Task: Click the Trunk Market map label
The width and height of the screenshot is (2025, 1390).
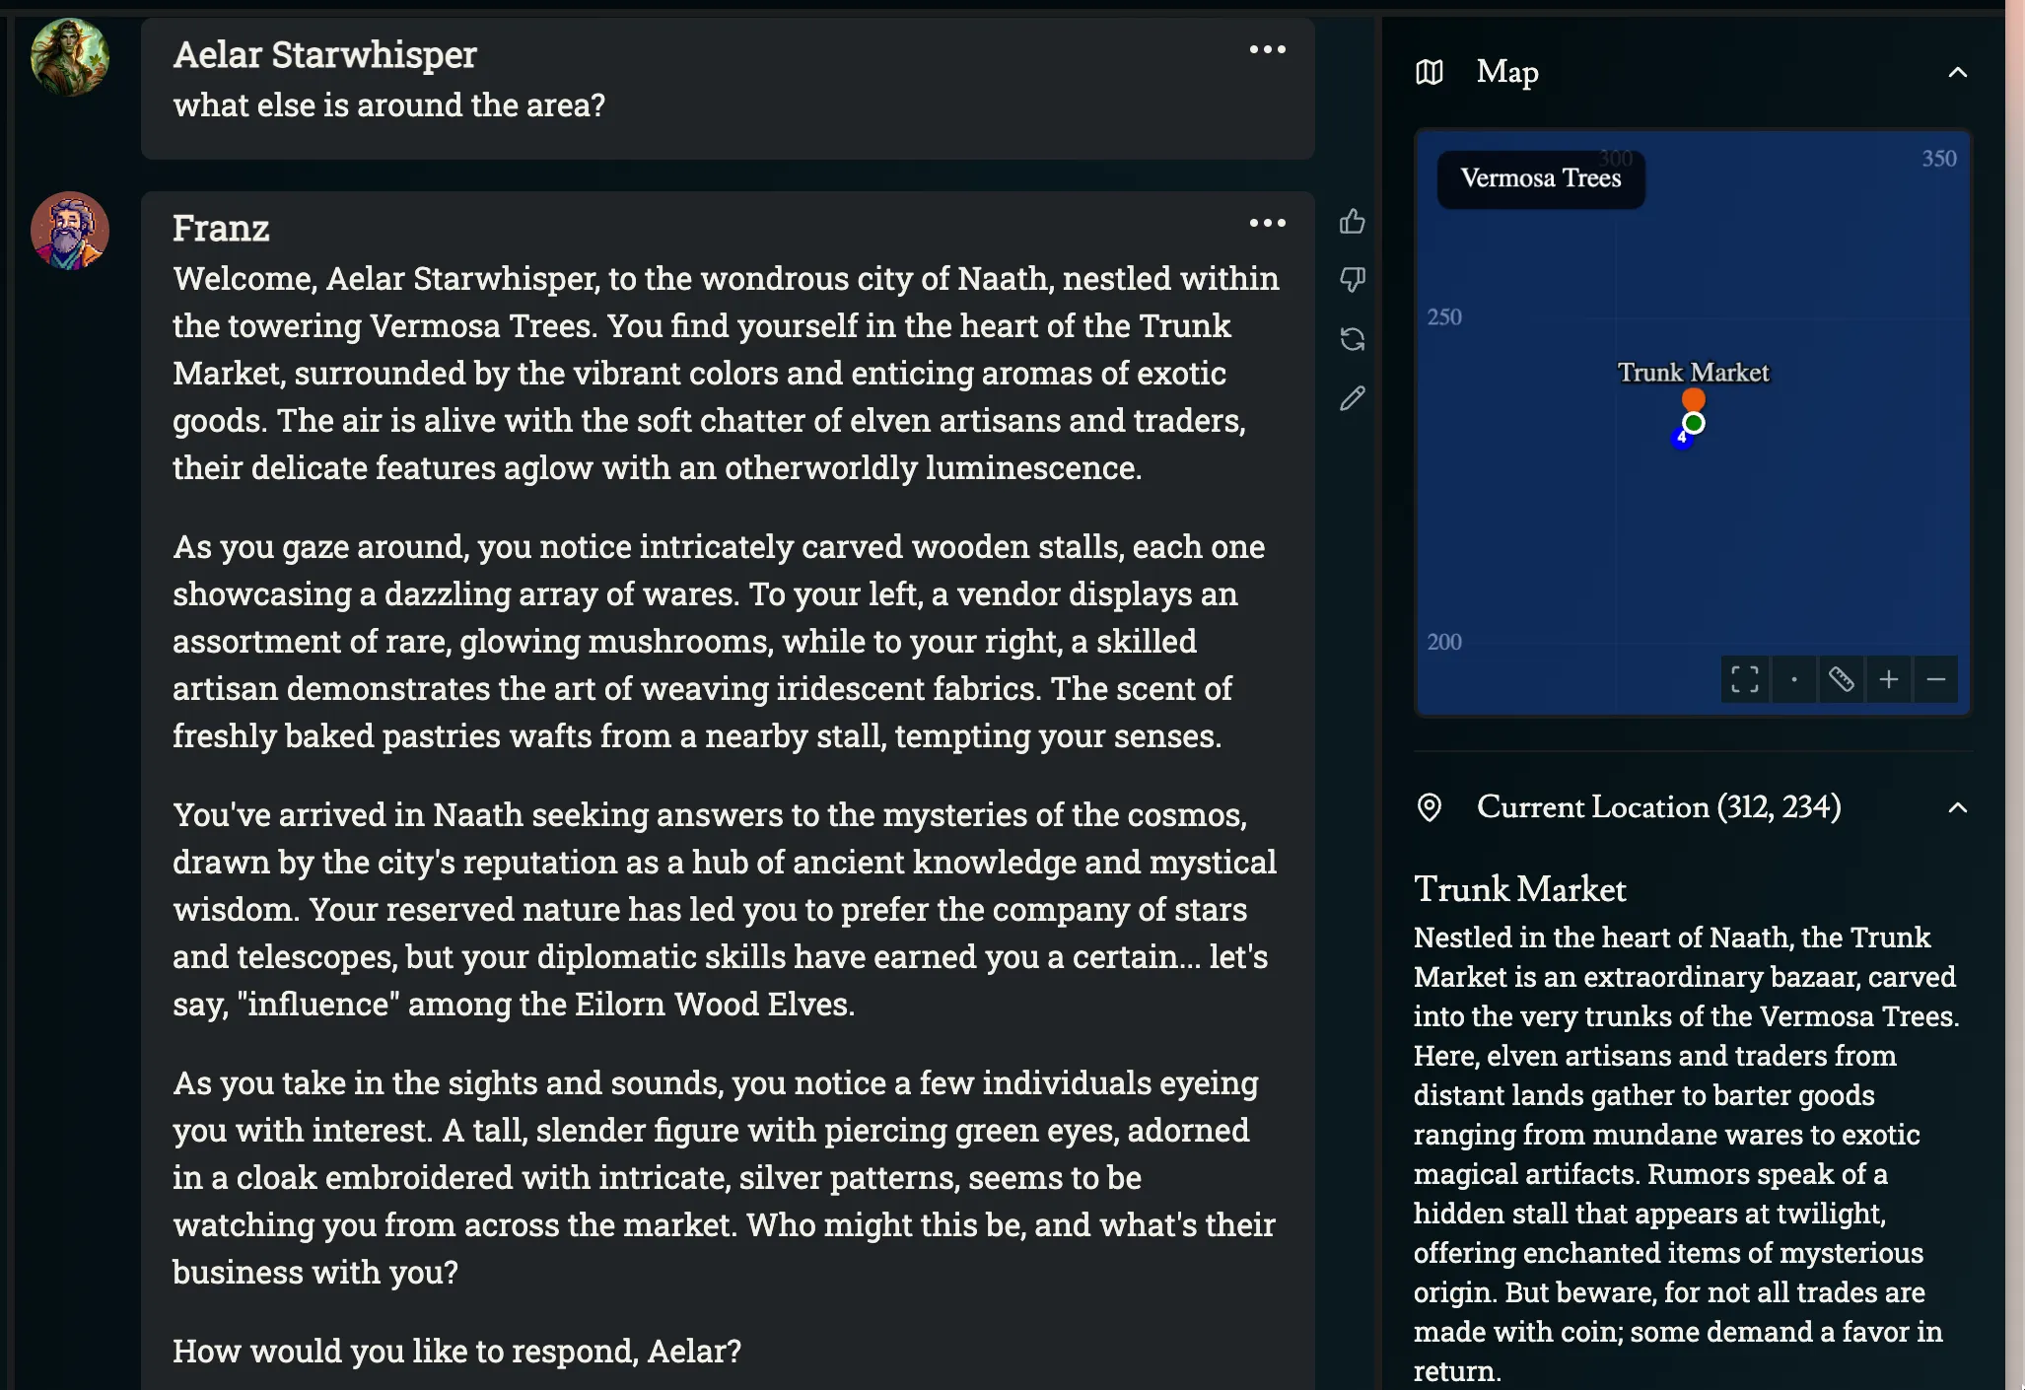Action: click(x=1693, y=373)
